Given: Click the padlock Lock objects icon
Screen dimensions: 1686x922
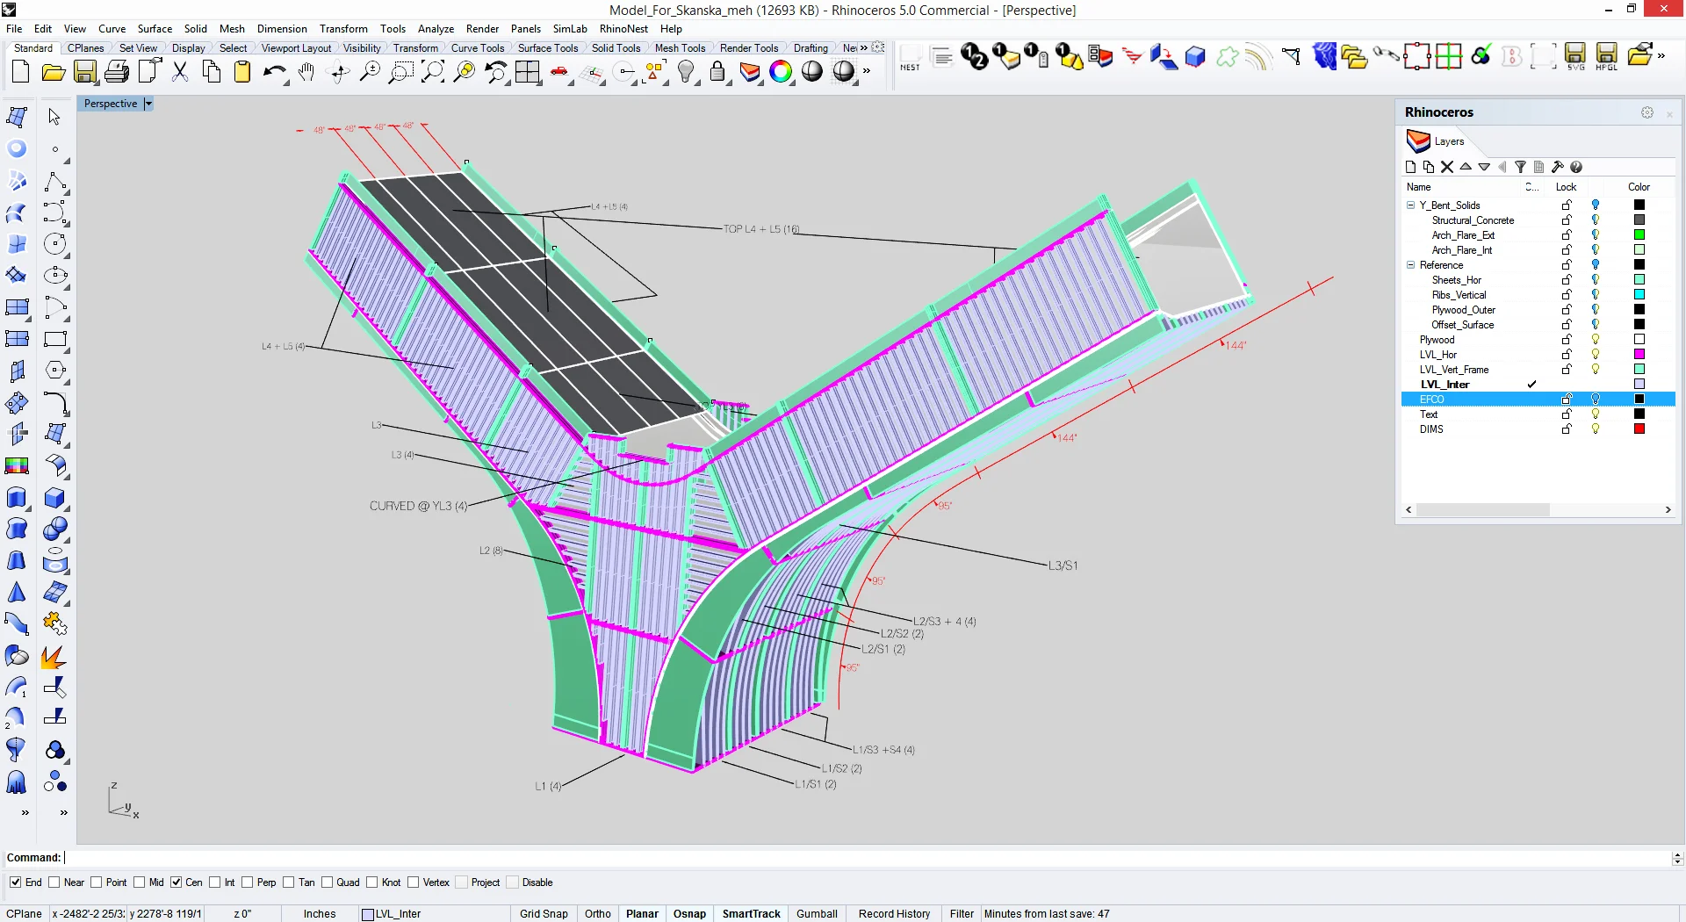Looking at the screenshot, I should click(x=717, y=72).
